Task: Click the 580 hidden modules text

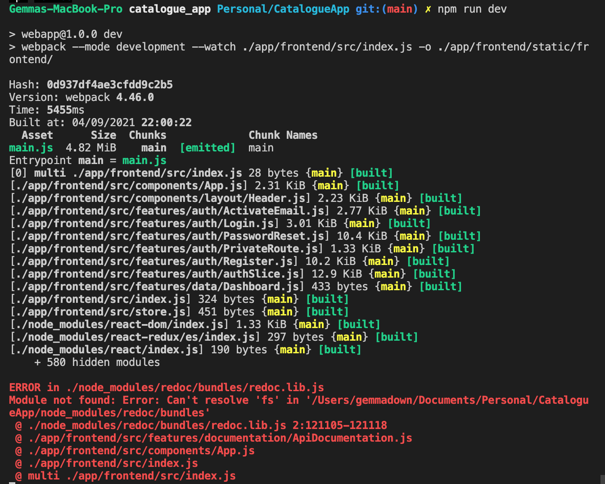Action: (x=97, y=362)
